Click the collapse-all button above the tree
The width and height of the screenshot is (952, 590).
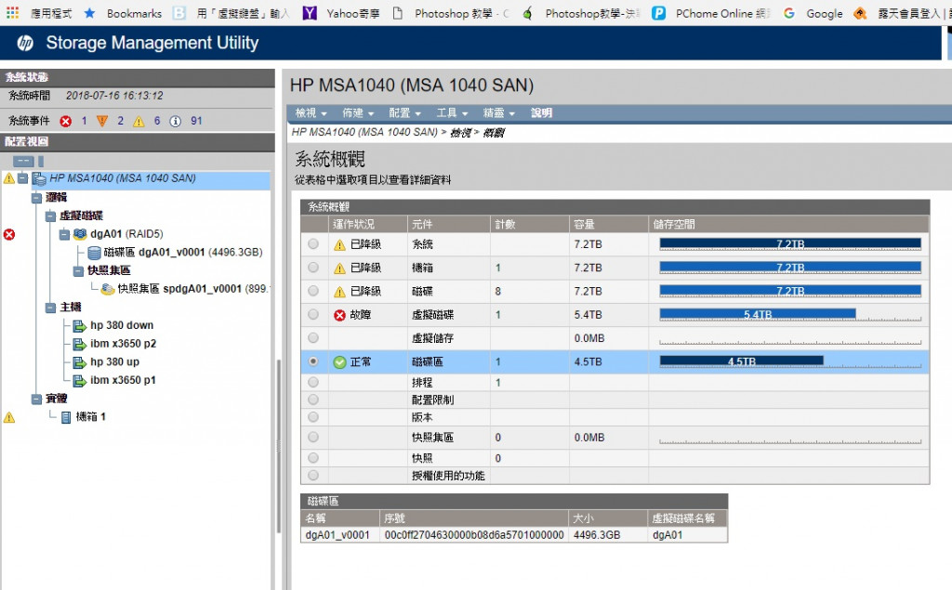click(23, 161)
